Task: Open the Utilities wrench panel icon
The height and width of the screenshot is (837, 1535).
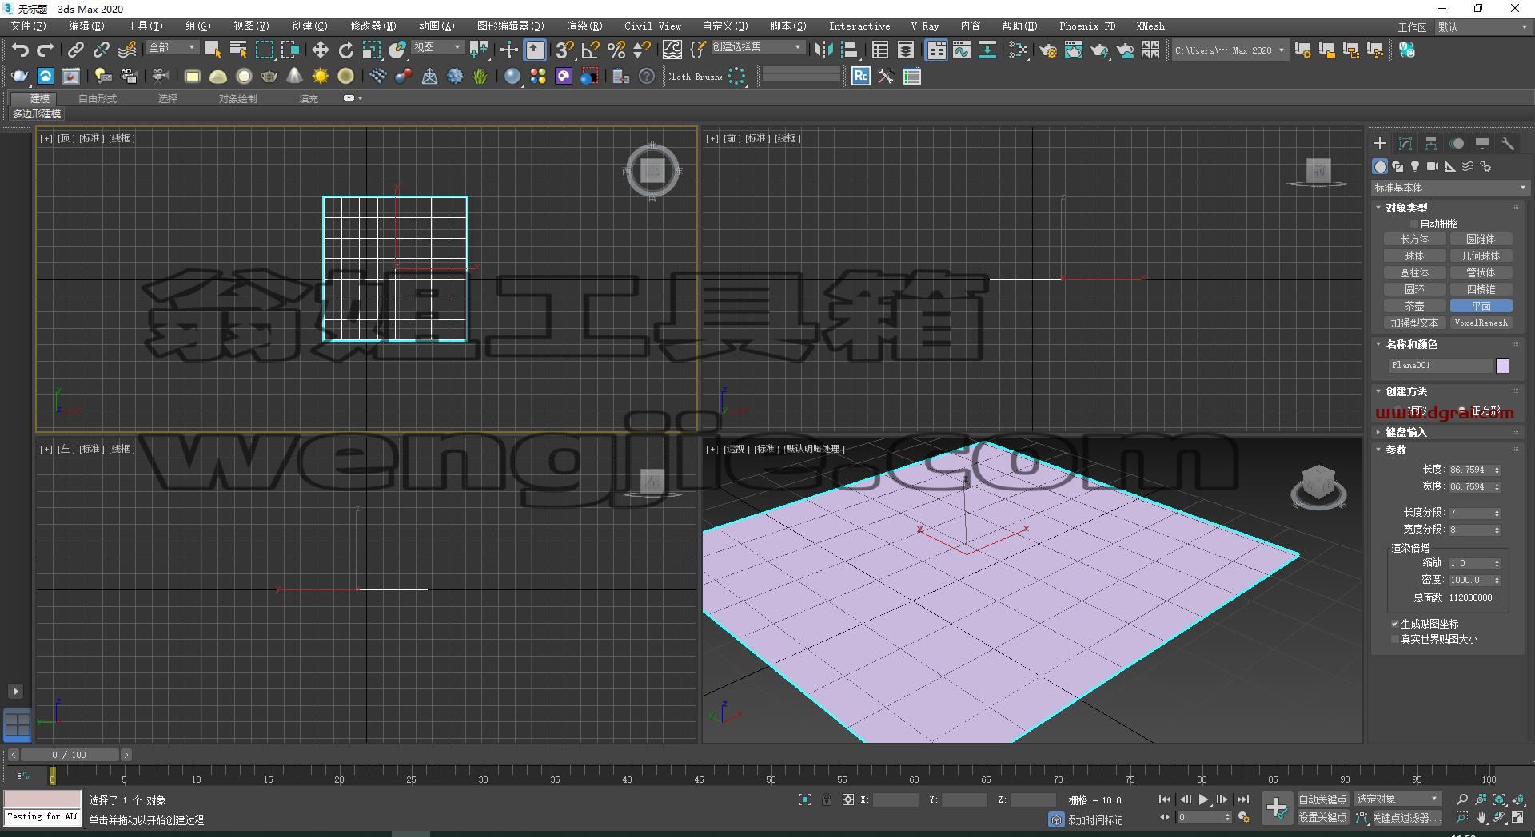Action: (1508, 144)
